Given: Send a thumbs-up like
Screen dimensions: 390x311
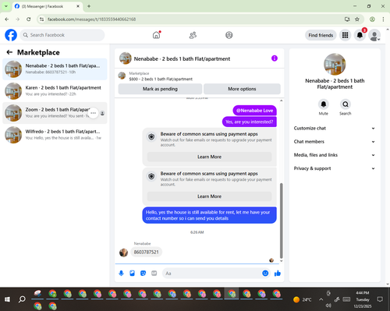Looking at the screenshot, I should point(278,273).
